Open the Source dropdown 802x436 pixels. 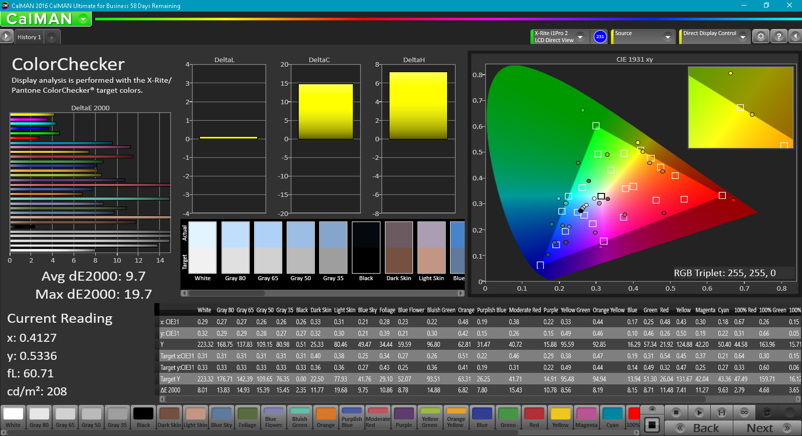[667, 37]
